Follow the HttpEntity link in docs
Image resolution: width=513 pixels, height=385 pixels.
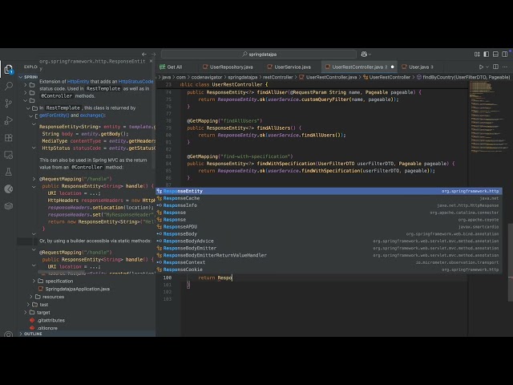[78, 82]
